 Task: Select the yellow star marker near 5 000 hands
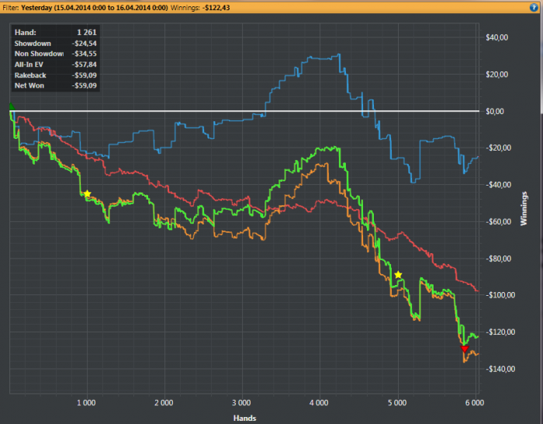(x=398, y=275)
